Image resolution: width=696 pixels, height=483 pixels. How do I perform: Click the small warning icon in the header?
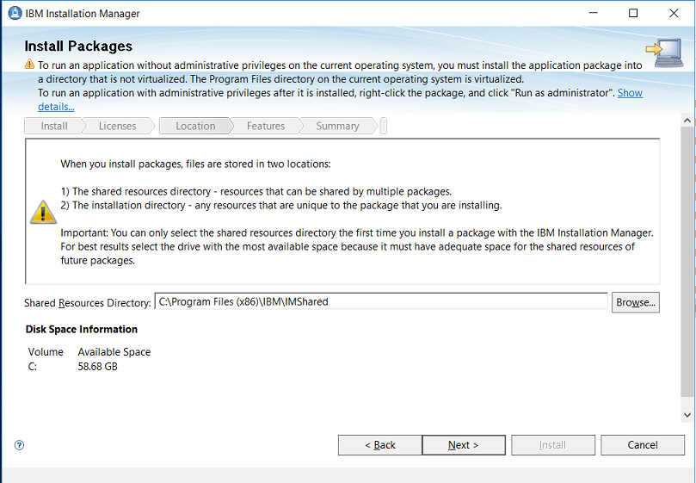pyautogui.click(x=30, y=65)
